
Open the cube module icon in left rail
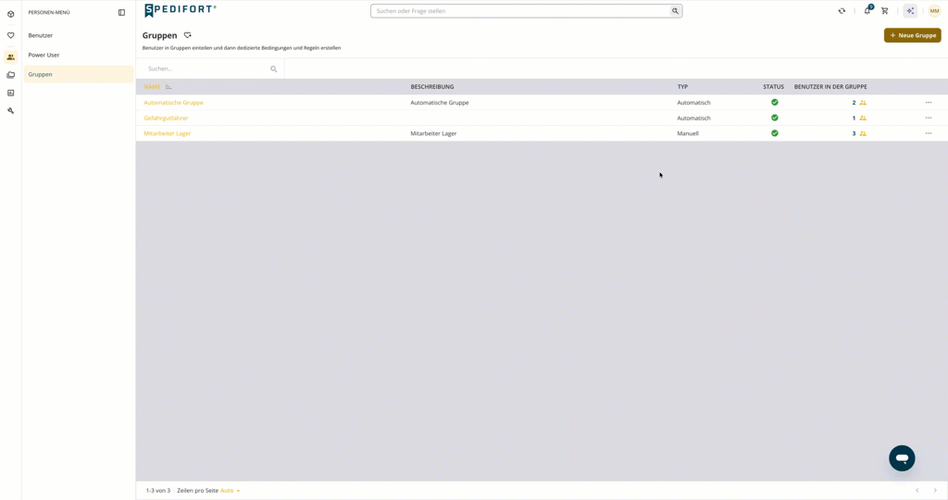[x=10, y=14]
